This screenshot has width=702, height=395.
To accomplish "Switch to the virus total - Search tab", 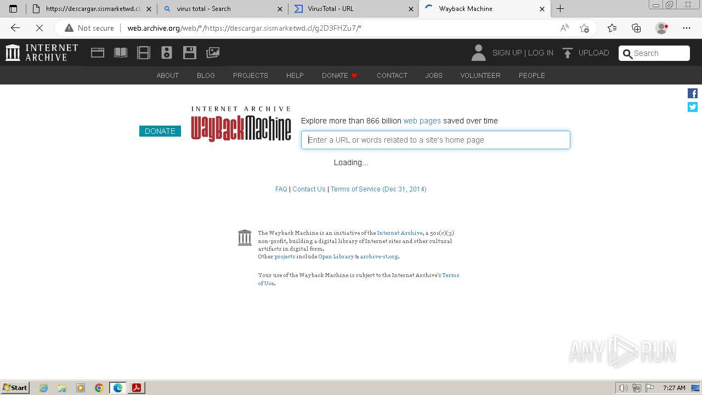I will (222, 9).
